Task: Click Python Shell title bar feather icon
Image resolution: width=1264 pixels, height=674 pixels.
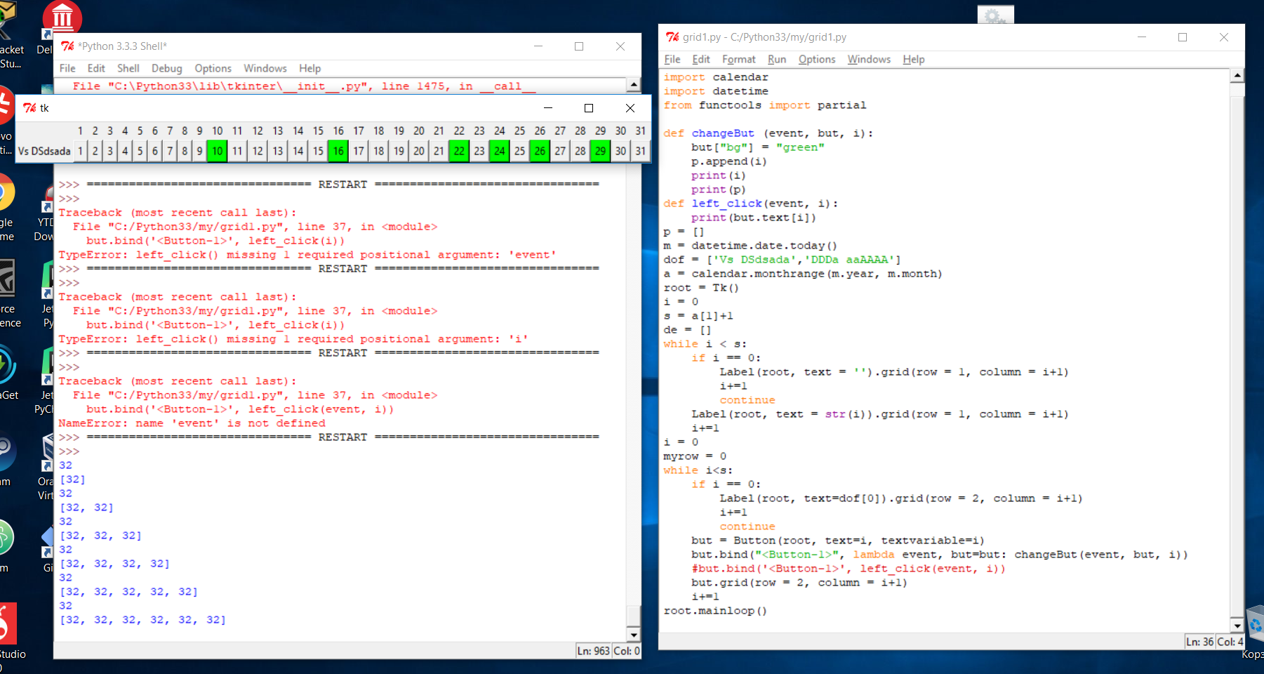Action: pos(67,46)
